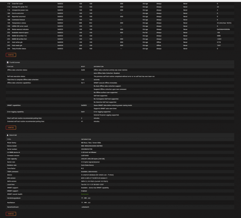
Task: Click the Identität section heading
Action: click(13, 135)
